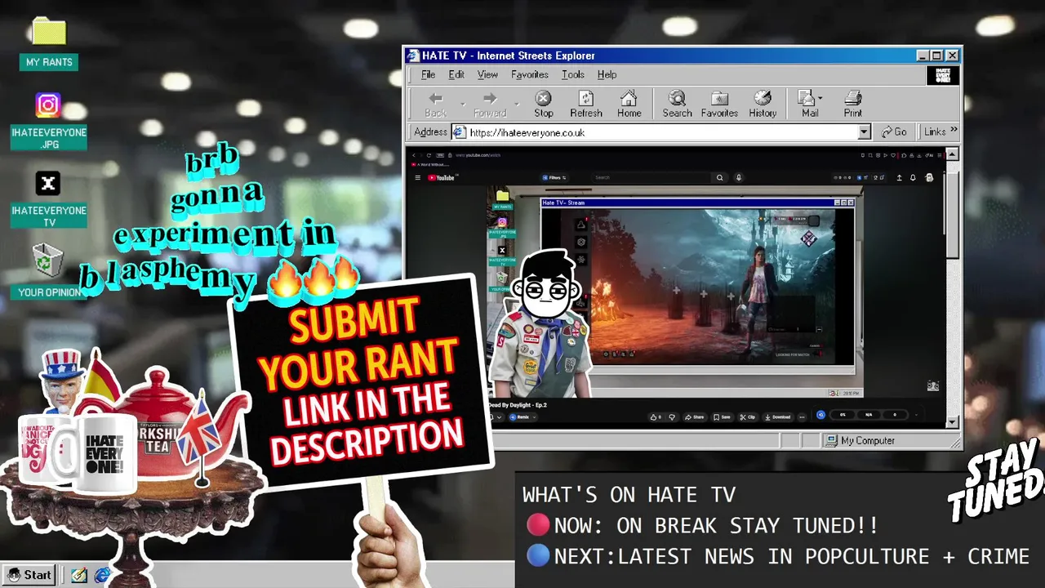This screenshot has height=588, width=1045.
Task: Like the Dead By Daylight video
Action: (x=656, y=416)
